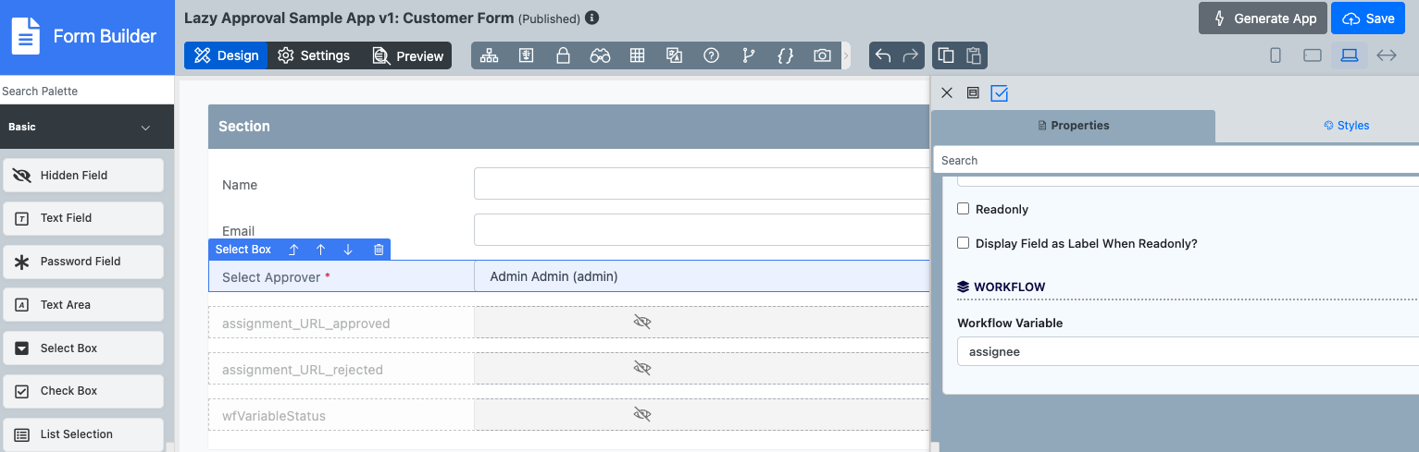Viewport: 1419px width, 452px height.
Task: Delete the Select Box using trash icon
Action: click(x=379, y=250)
